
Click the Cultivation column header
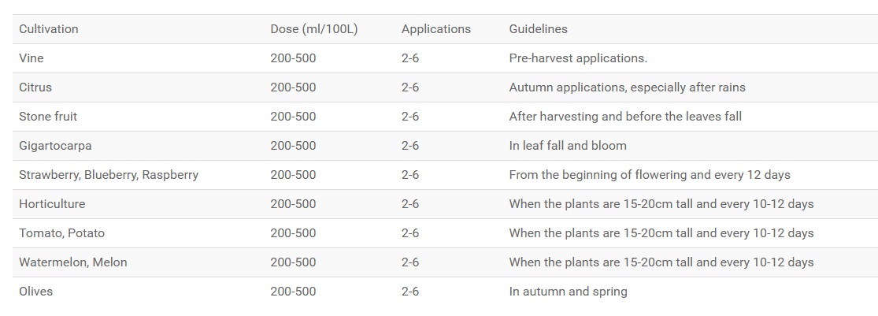point(49,29)
